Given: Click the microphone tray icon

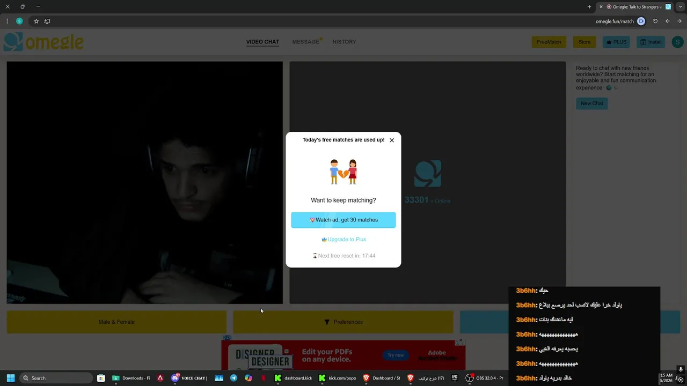Looking at the screenshot, I should 681,369.
